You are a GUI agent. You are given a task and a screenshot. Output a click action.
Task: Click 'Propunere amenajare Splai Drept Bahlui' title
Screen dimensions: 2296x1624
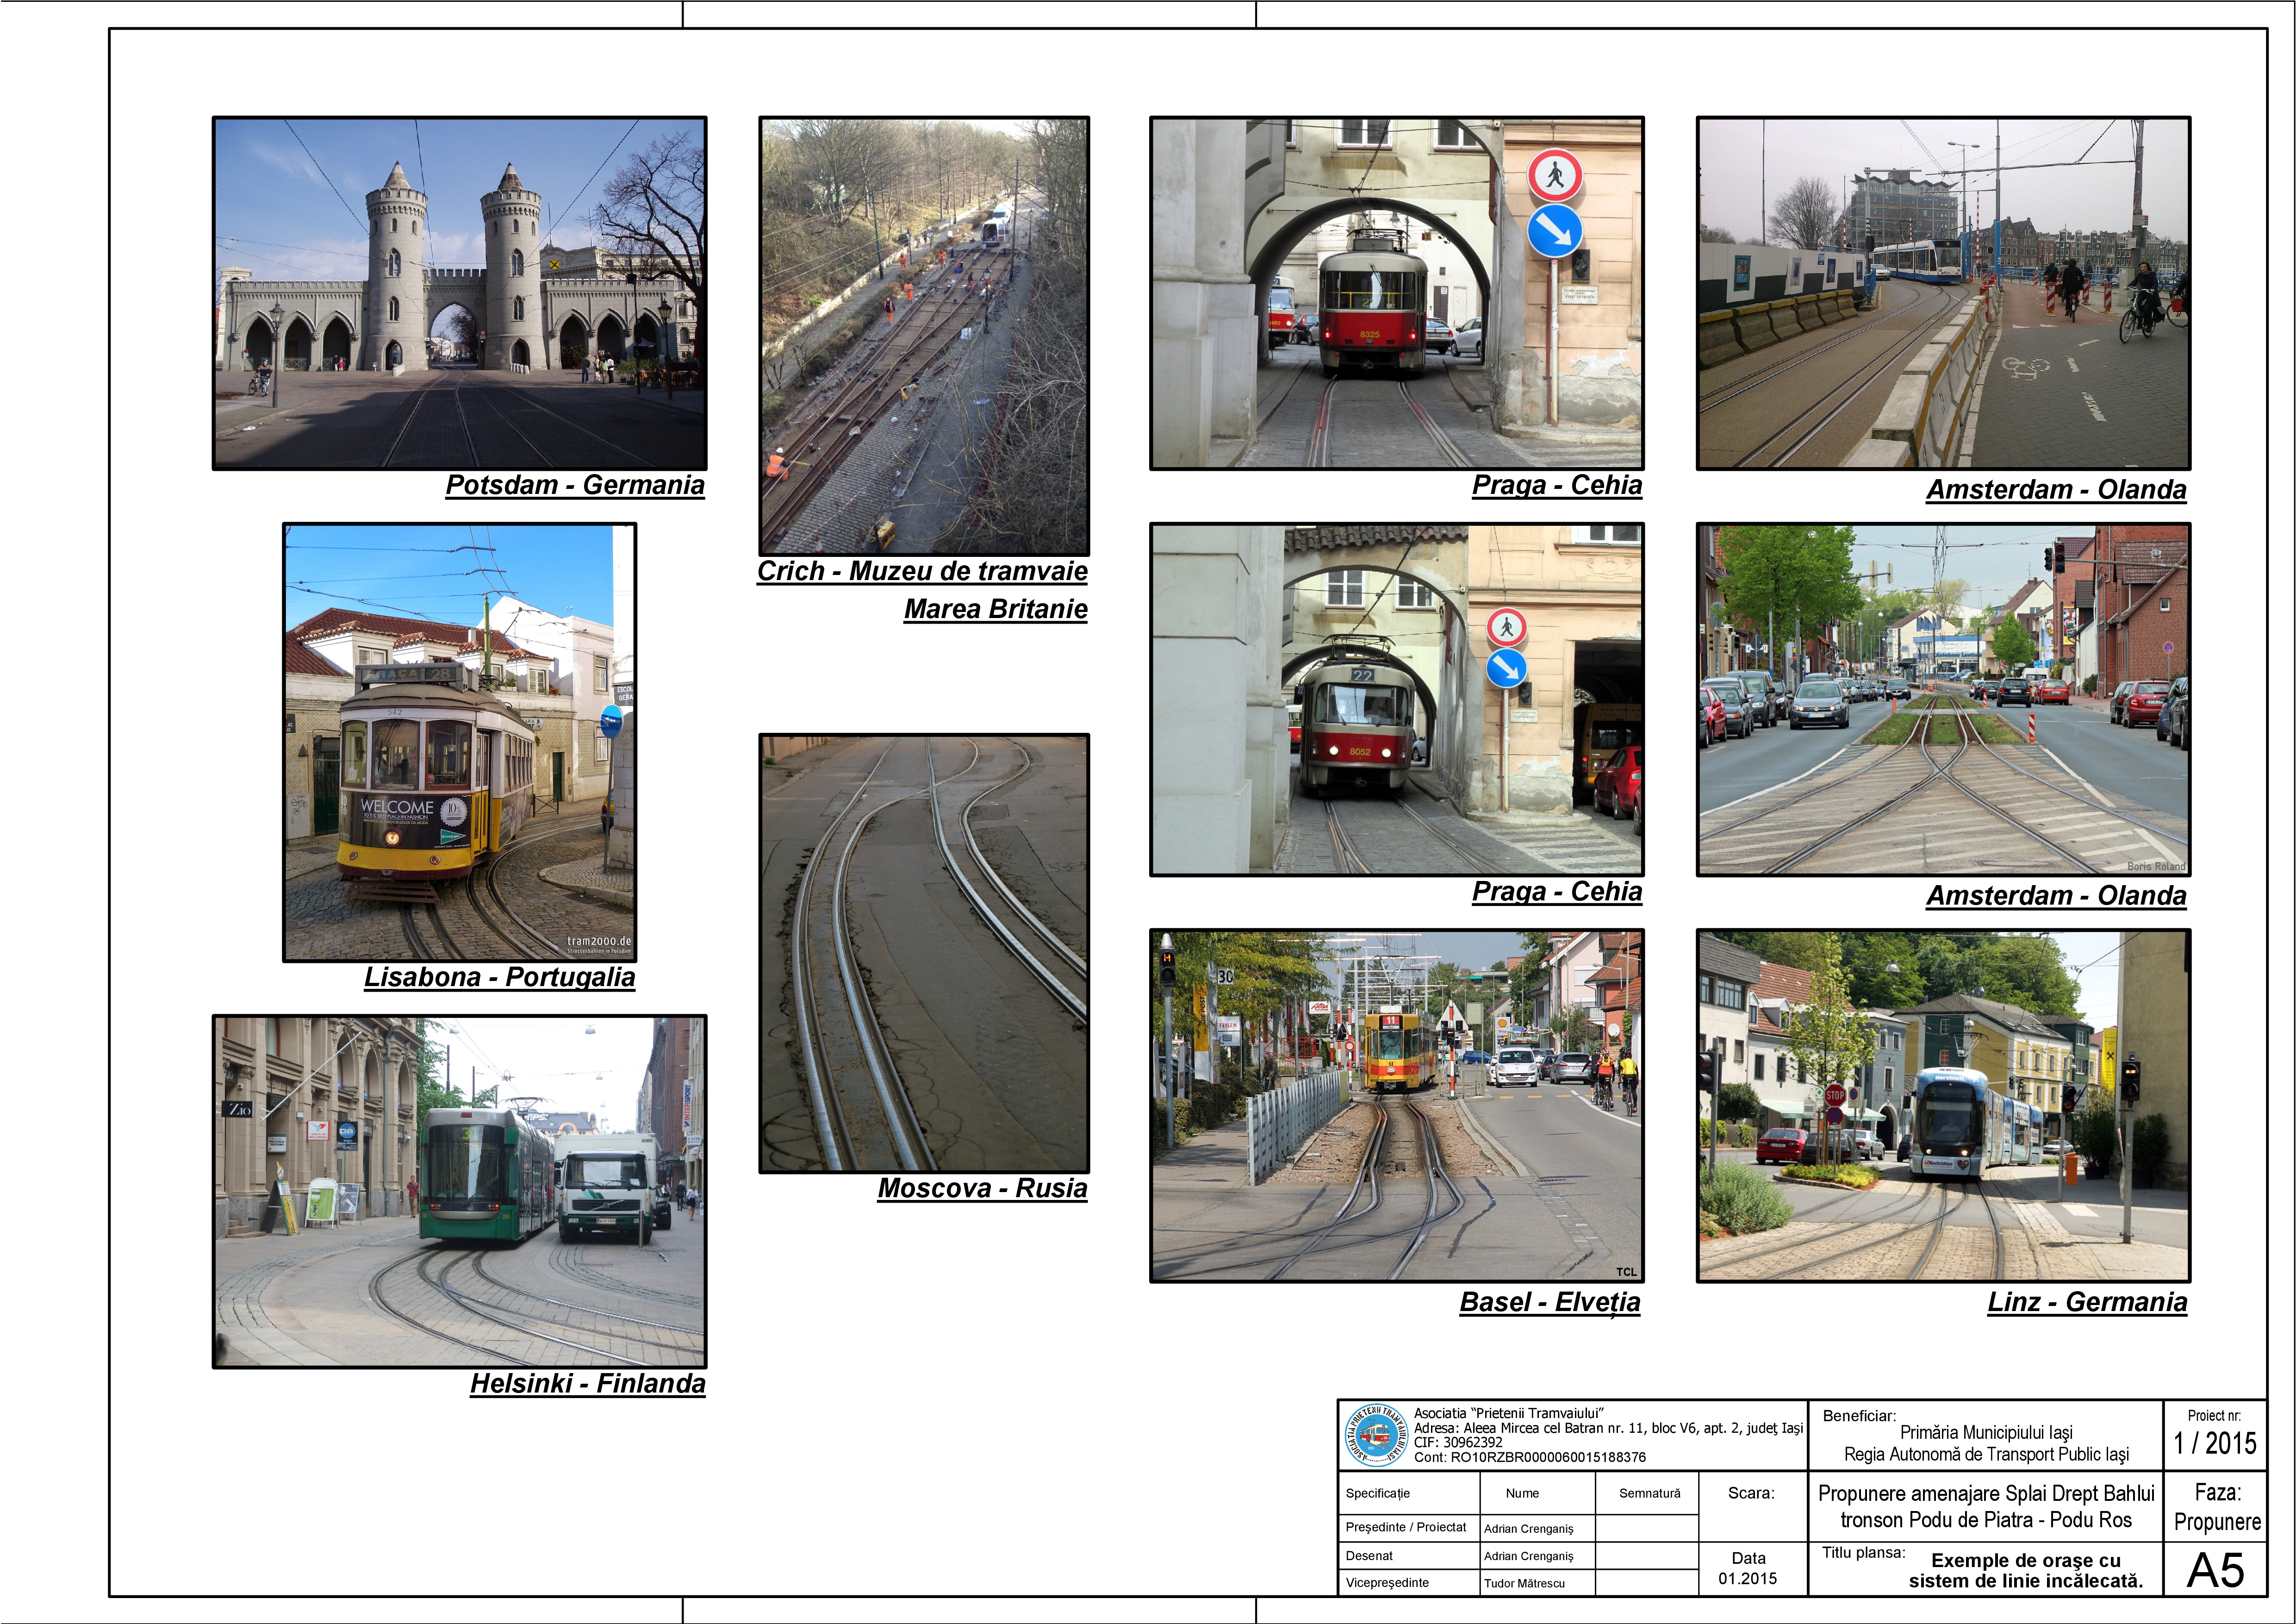[x=1986, y=1493]
